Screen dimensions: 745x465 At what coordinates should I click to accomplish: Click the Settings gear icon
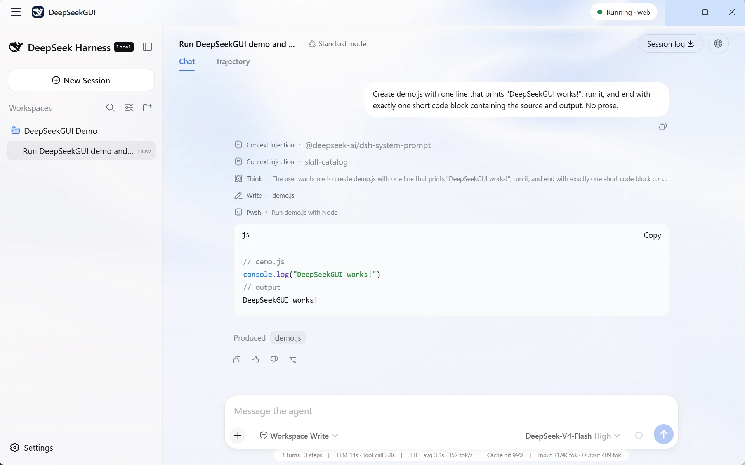(x=15, y=448)
